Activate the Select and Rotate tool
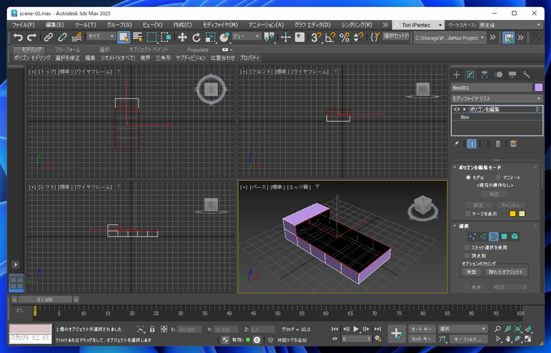 coord(196,37)
